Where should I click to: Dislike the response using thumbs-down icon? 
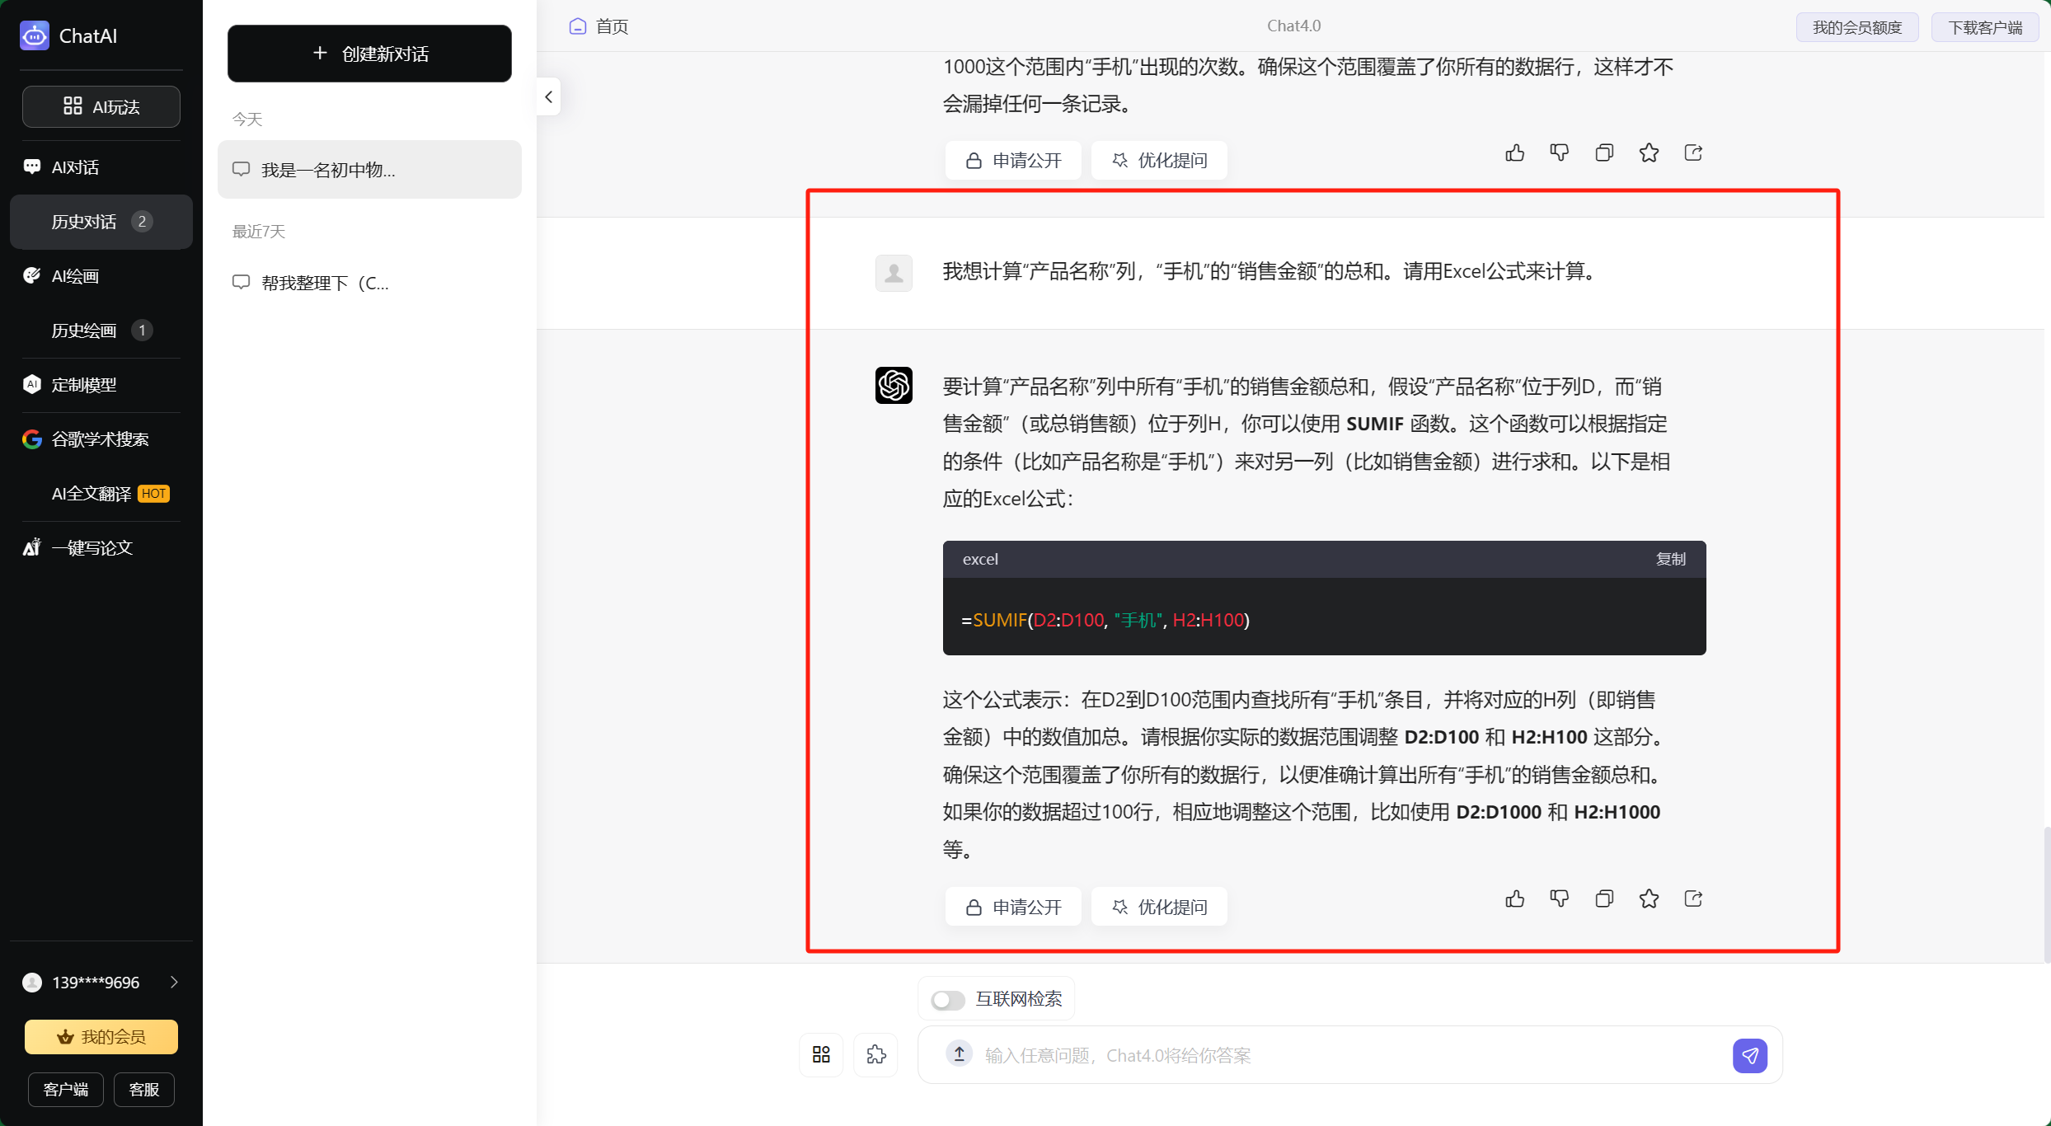point(1559,898)
